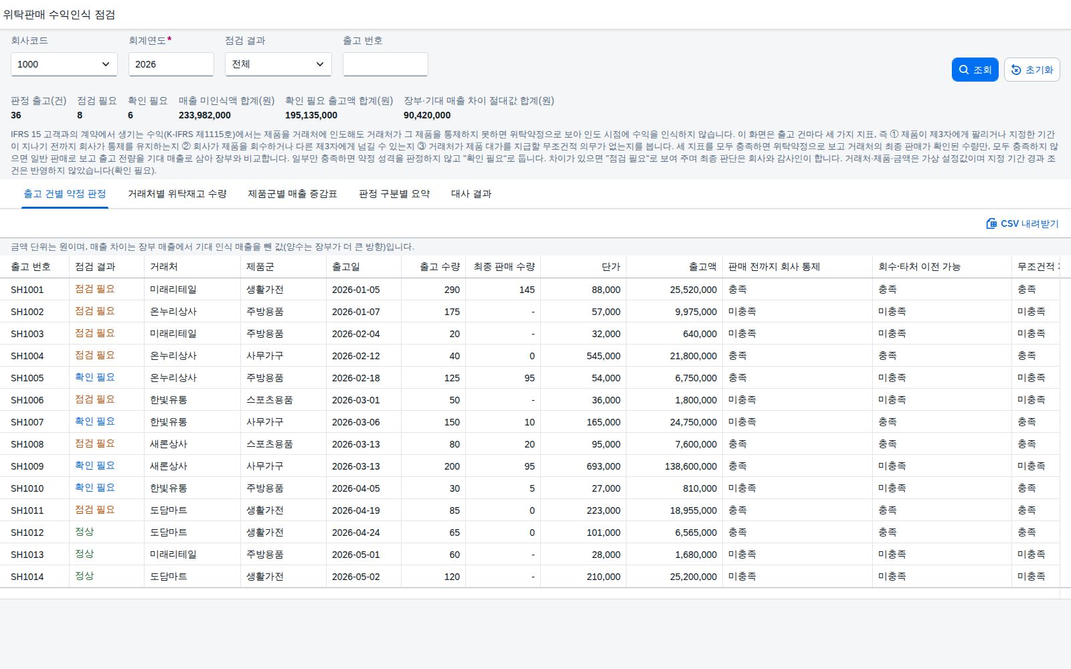Click the 확인 필요 status in row SH1009

(x=95, y=466)
